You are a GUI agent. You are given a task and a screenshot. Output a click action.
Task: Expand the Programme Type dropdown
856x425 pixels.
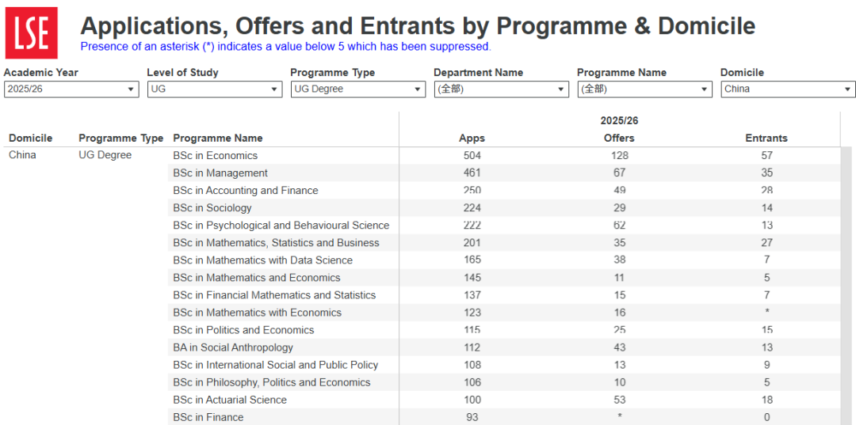click(x=357, y=89)
